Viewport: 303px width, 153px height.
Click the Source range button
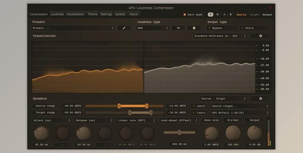tap(45, 106)
